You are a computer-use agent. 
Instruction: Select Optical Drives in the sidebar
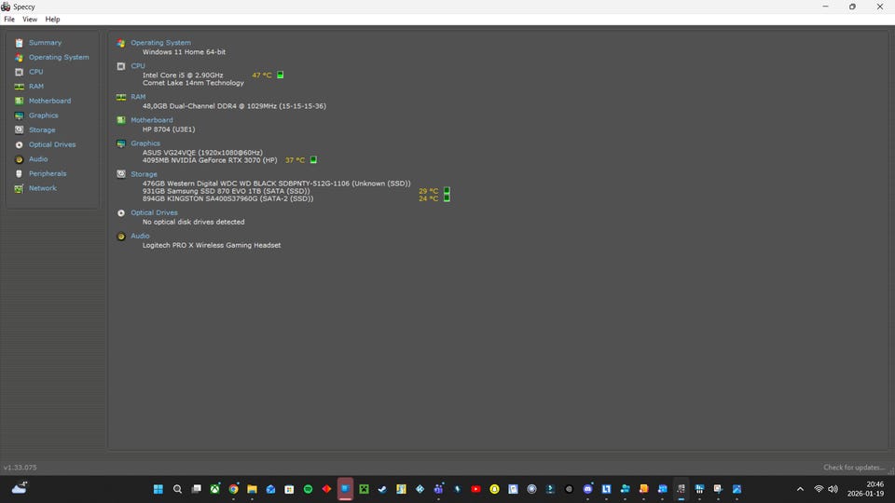[x=52, y=144]
